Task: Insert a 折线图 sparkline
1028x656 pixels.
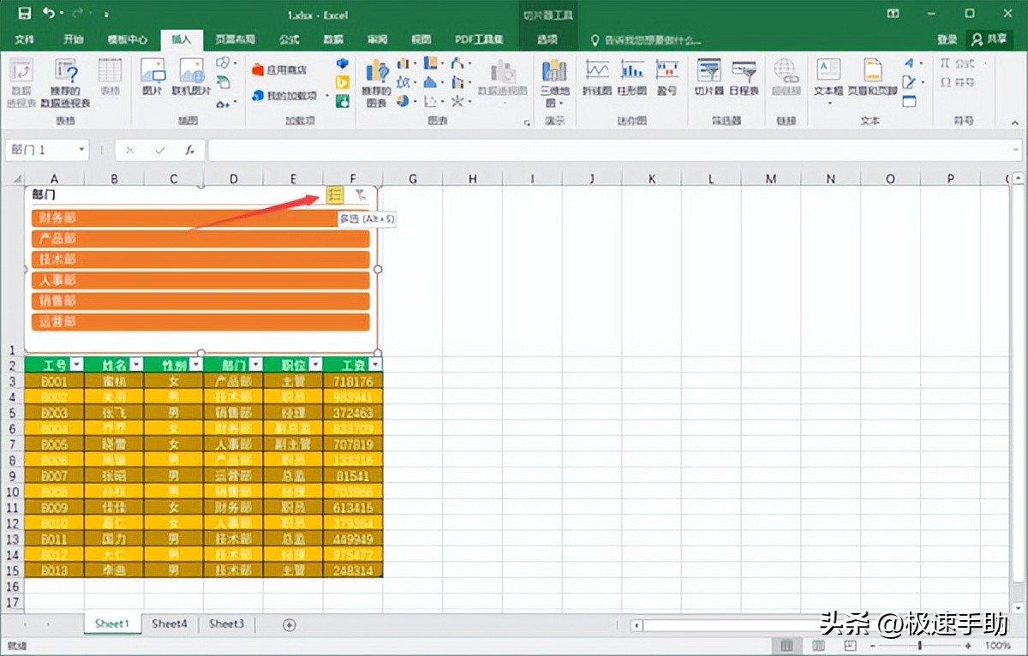Action: pos(596,77)
